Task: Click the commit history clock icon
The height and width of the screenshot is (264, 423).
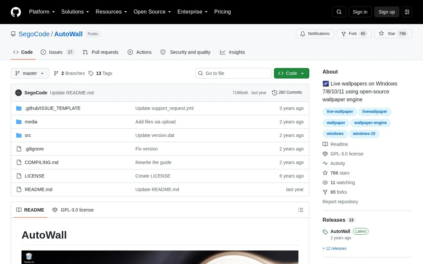Action: pos(274,93)
